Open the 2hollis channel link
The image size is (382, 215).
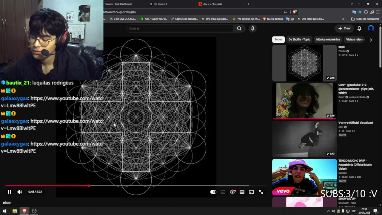click(342, 51)
